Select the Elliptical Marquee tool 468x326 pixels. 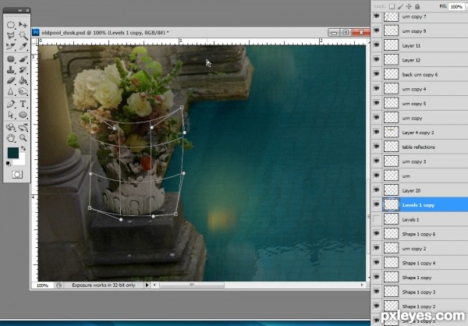point(11,24)
